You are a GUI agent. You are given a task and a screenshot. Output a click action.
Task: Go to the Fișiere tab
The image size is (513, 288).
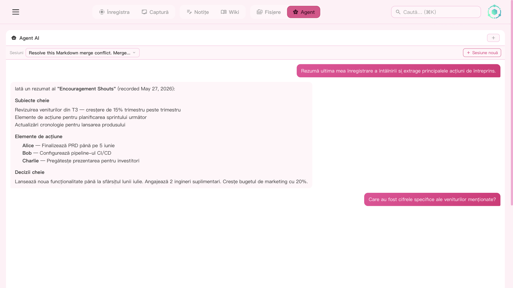pos(269,12)
